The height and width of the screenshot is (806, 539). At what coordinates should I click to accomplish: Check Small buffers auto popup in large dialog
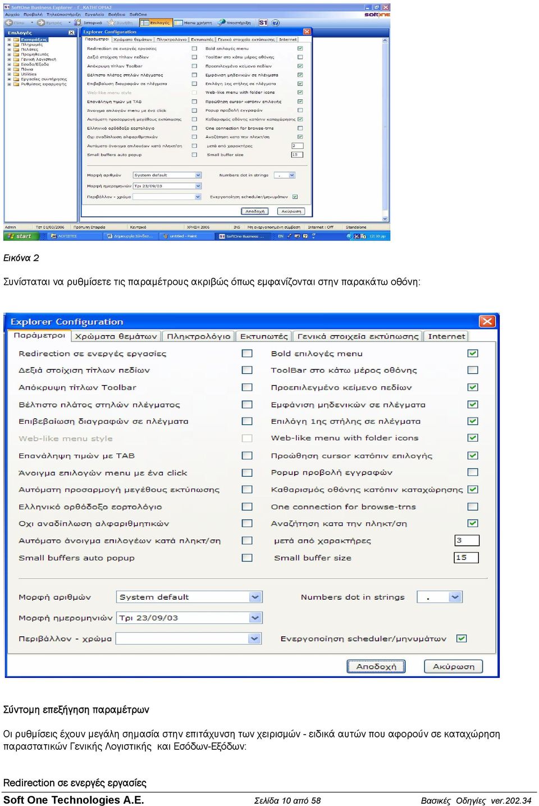pos(247,558)
